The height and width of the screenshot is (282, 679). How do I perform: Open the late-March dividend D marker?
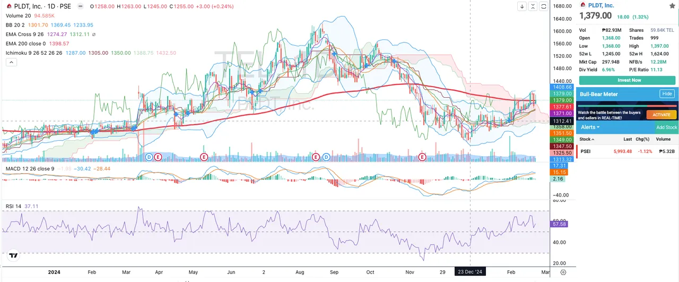pyautogui.click(x=149, y=157)
